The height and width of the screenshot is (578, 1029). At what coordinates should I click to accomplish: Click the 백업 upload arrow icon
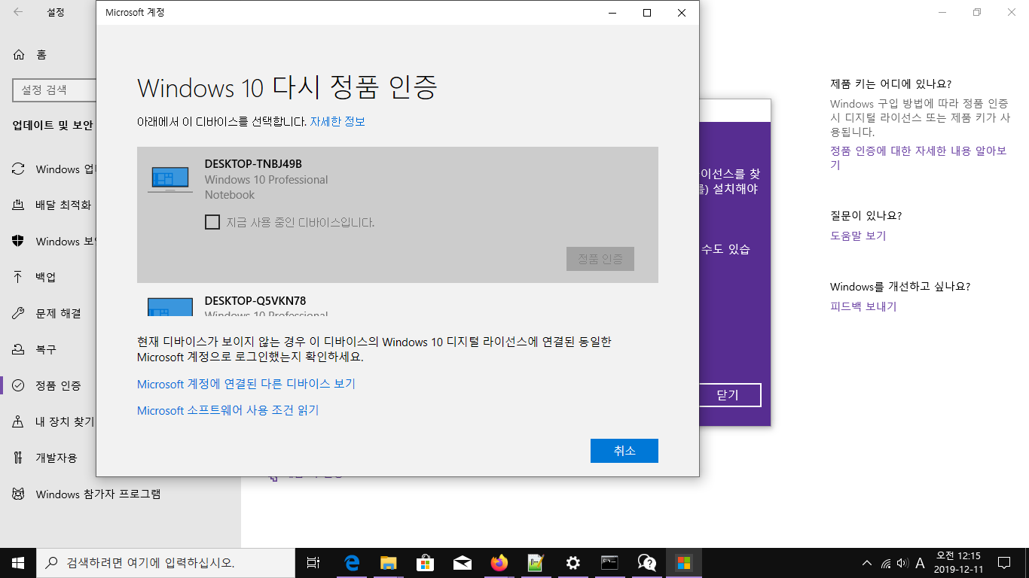(x=18, y=277)
